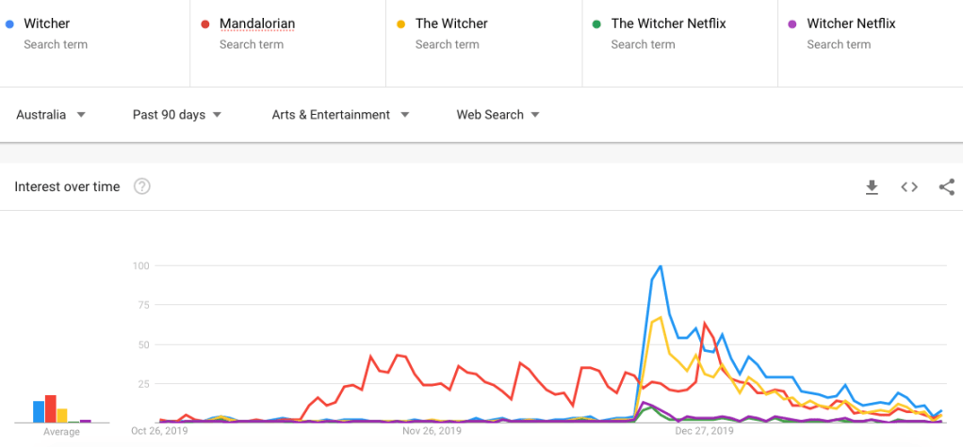Change the Web Search type filter
The width and height of the screenshot is (963, 447).
pos(498,115)
